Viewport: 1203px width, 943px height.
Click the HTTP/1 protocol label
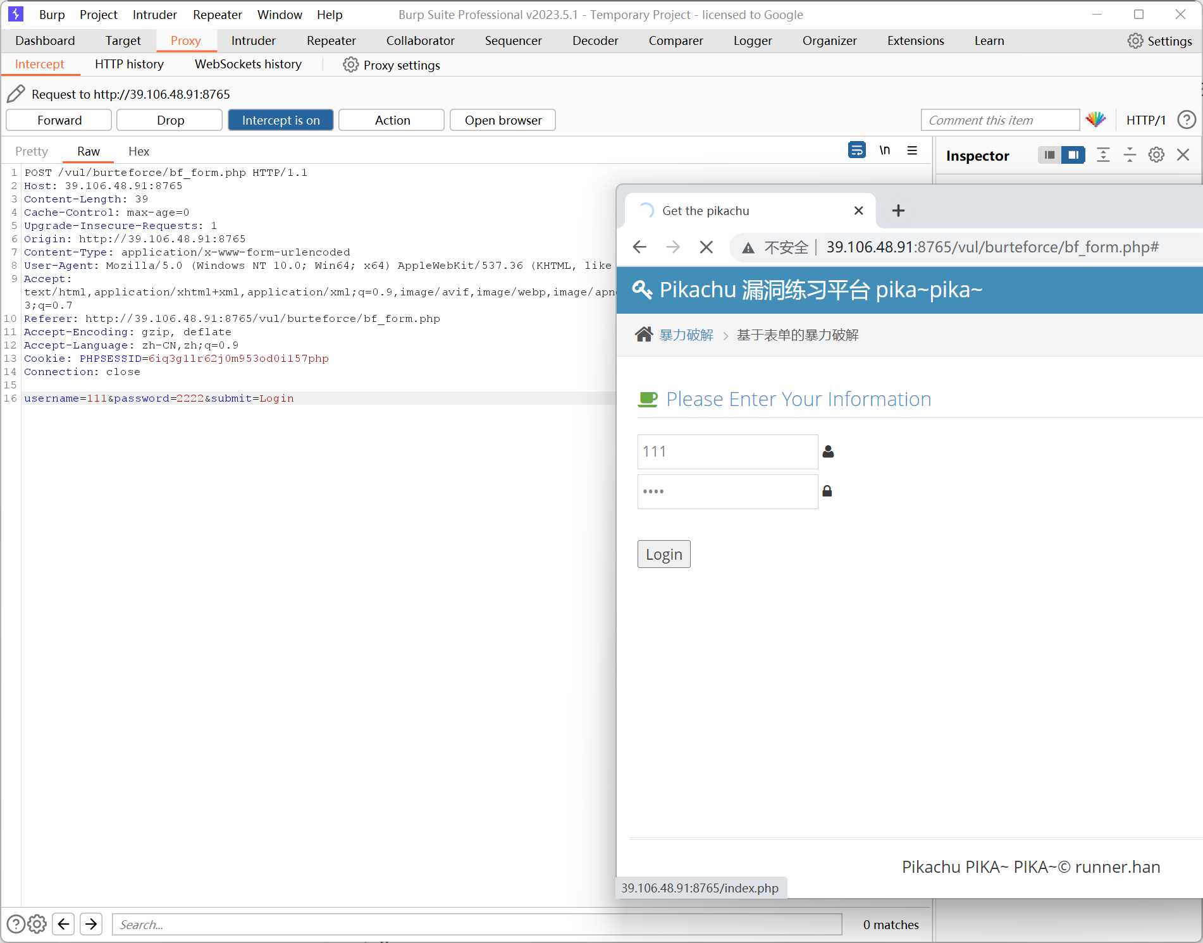[x=1145, y=120]
